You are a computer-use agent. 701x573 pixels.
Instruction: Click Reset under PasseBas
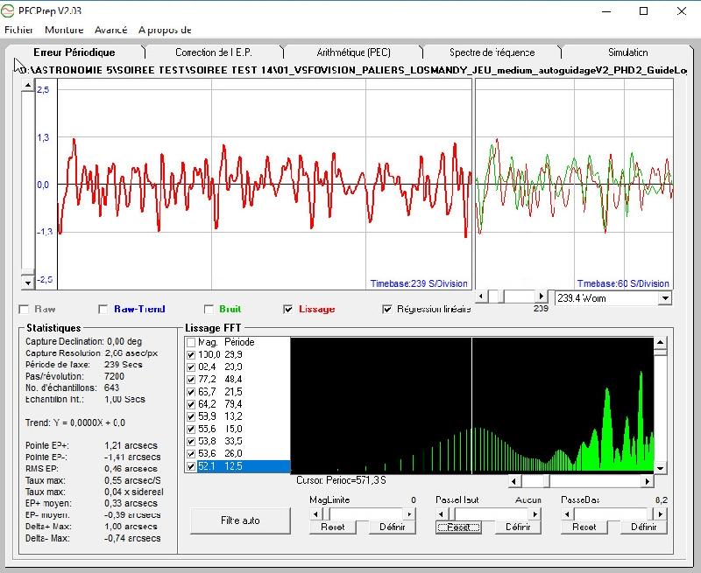pos(584,527)
